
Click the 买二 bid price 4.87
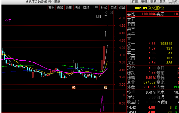click(x=152, y=48)
